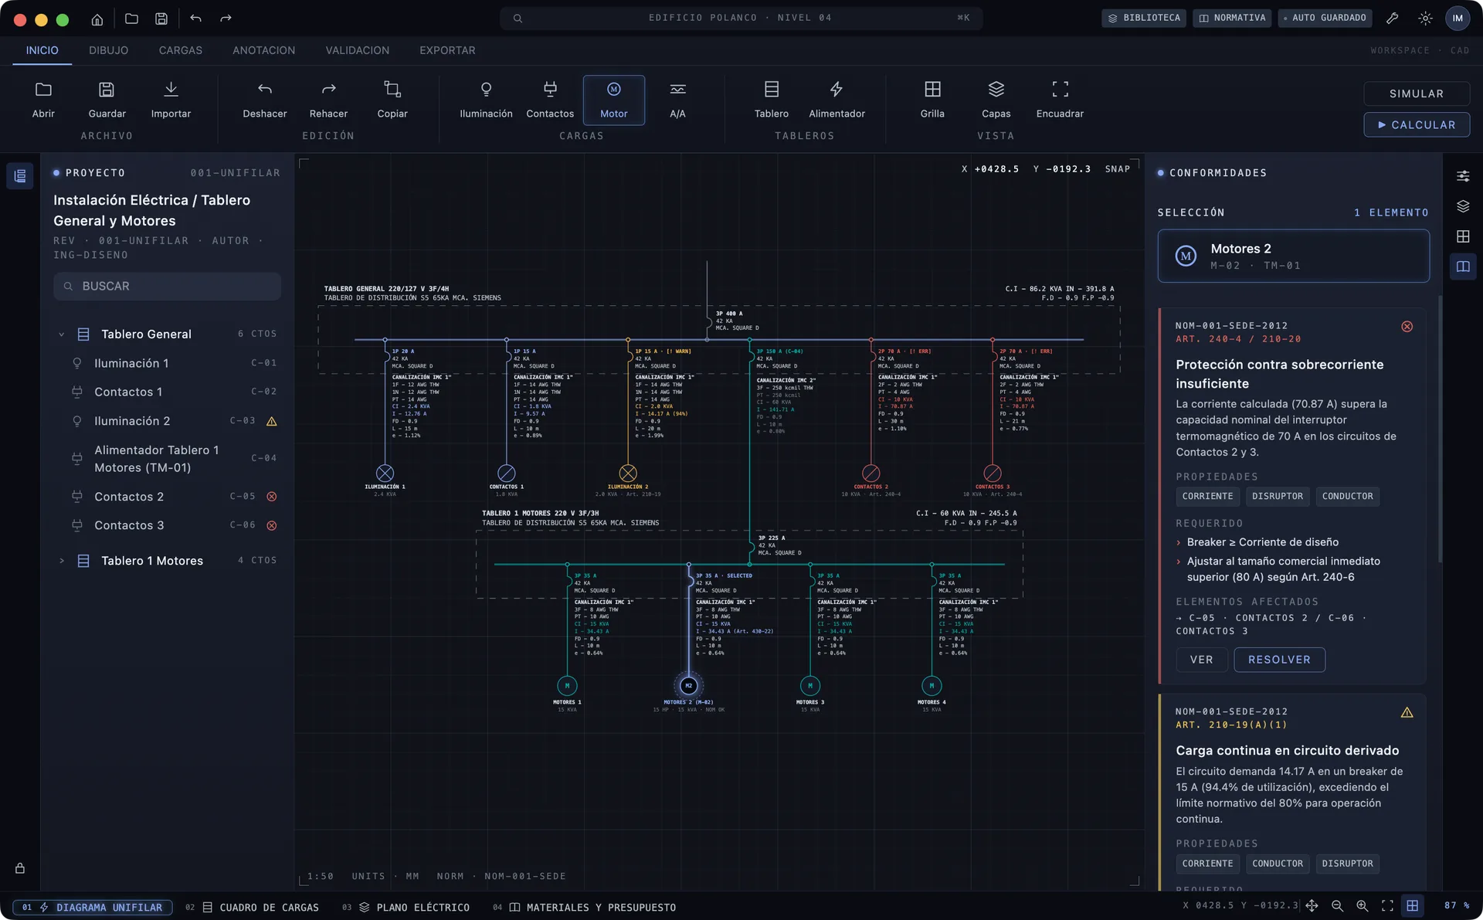1483x920 pixels.
Task: Collapse the Tablero General tree node
Action: pyautogui.click(x=62, y=334)
